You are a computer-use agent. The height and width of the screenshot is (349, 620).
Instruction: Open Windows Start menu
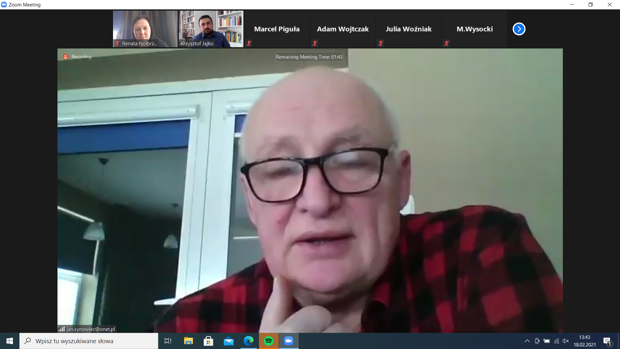pyautogui.click(x=10, y=341)
